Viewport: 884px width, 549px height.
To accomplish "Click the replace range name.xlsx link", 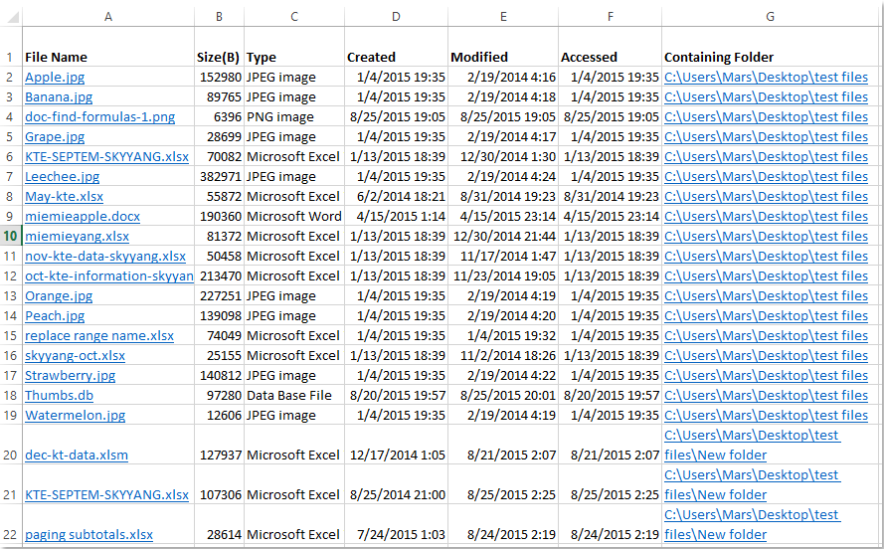I will tap(99, 335).
